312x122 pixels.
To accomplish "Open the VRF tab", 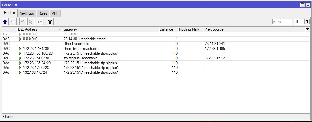I will (55, 13).
